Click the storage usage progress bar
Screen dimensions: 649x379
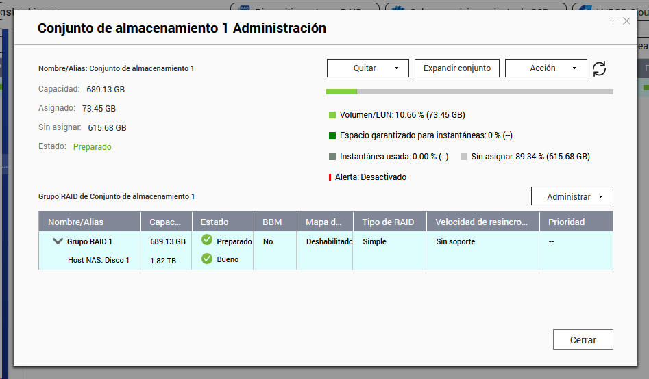[x=469, y=92]
